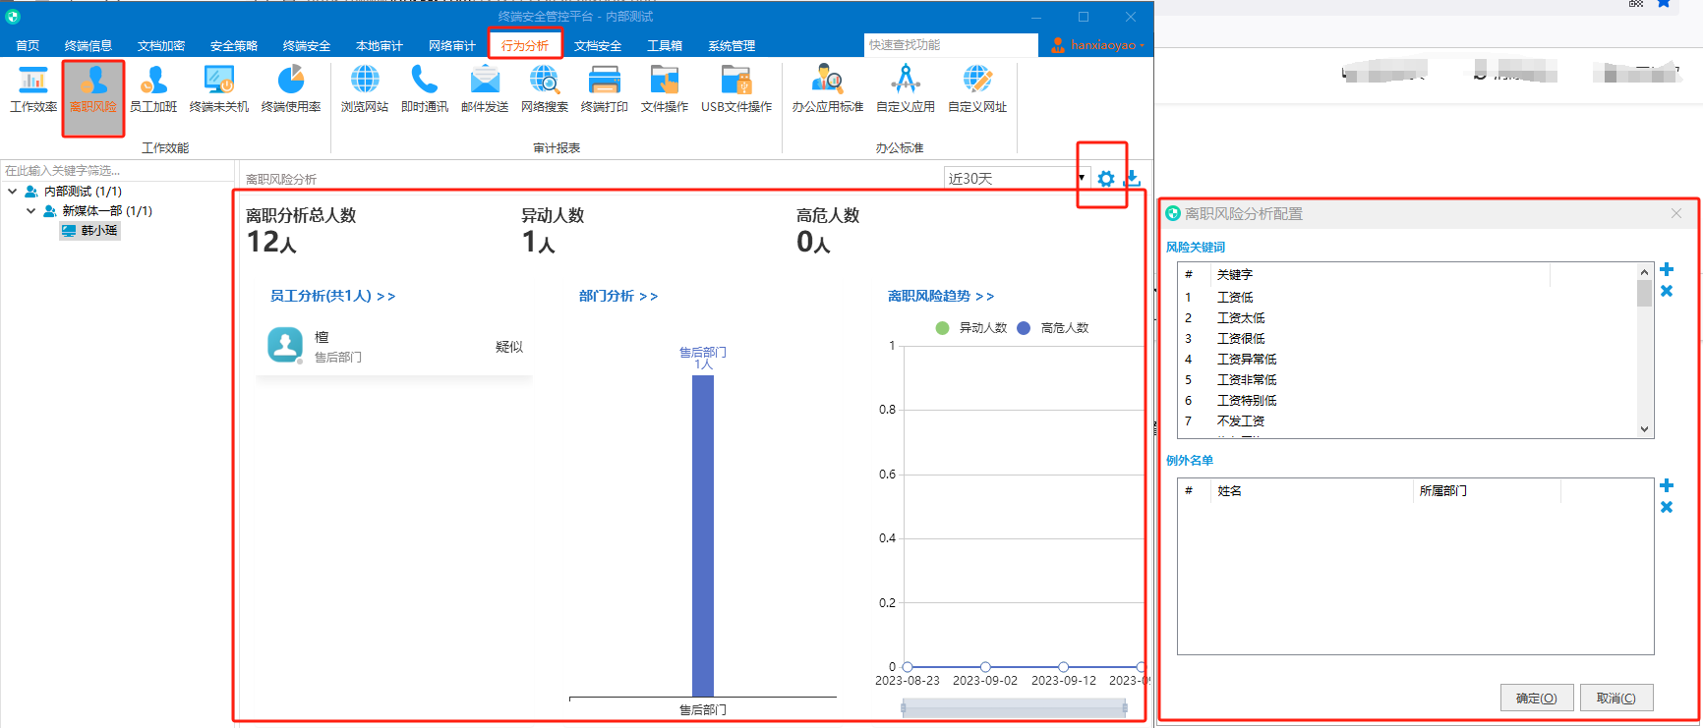Switch to the 网络审计 tab
The image size is (1703, 728).
point(452,45)
